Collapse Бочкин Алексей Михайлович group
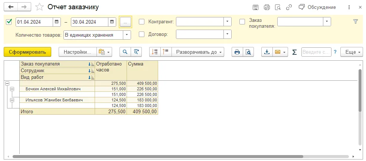Screen dimensions: 366x161 12,89
